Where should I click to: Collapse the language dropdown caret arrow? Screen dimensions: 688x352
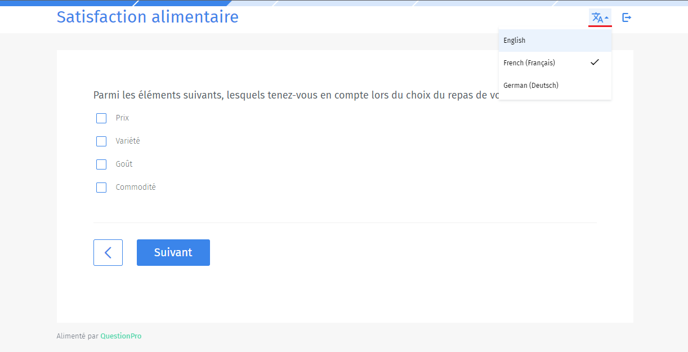point(606,18)
